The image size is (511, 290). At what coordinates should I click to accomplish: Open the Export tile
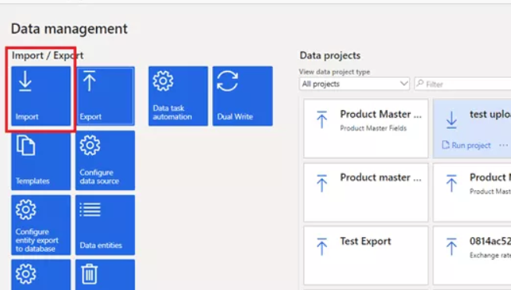pos(105,96)
